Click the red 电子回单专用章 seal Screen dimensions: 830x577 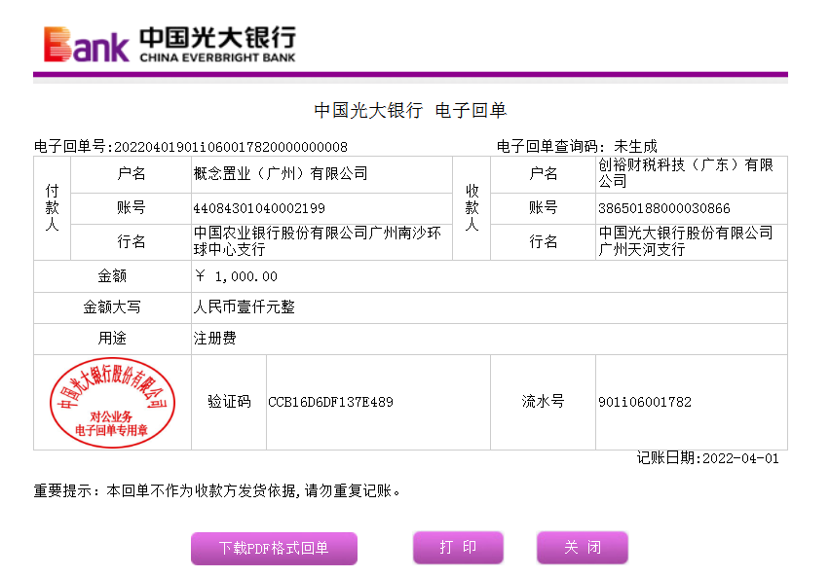coord(112,403)
